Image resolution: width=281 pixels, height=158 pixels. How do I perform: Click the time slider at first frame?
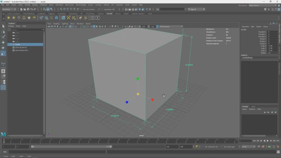pyautogui.click(x=4, y=141)
